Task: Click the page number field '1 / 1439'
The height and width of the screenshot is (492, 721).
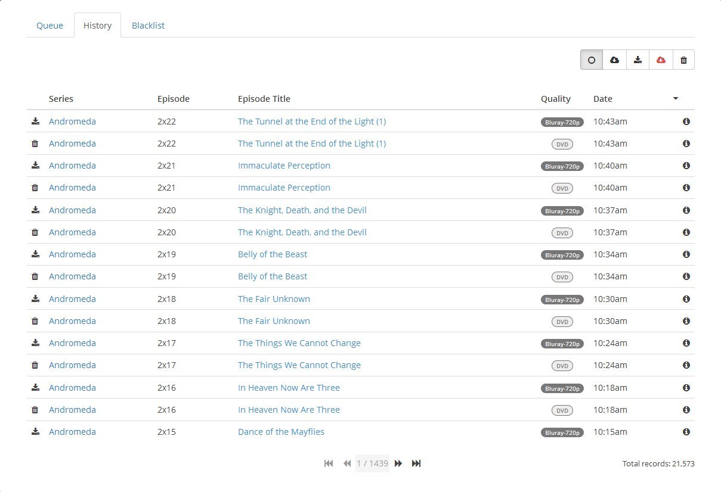Action: pyautogui.click(x=372, y=463)
